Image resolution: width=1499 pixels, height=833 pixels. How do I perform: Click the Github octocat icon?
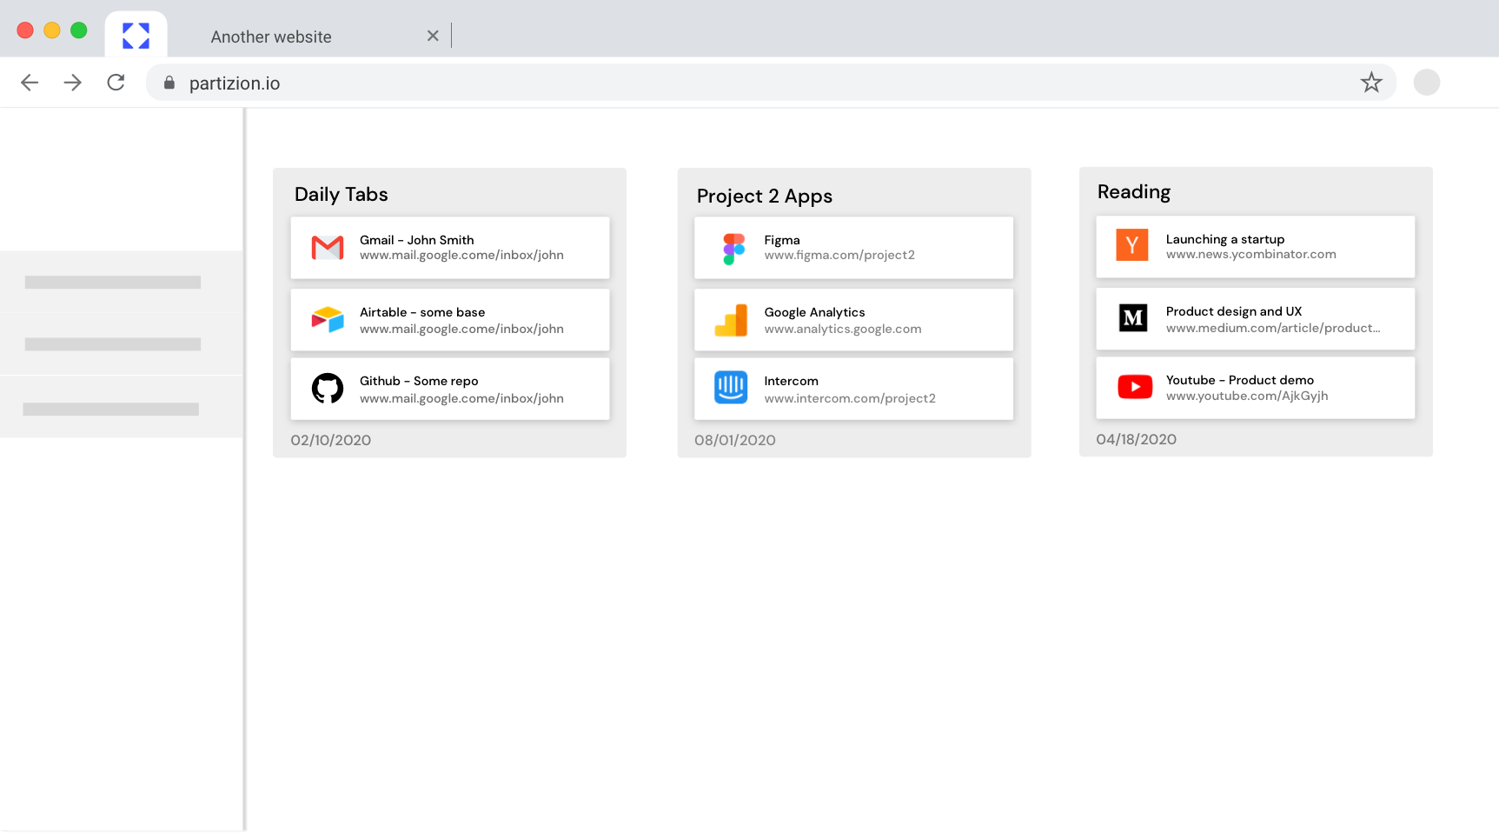[328, 389]
